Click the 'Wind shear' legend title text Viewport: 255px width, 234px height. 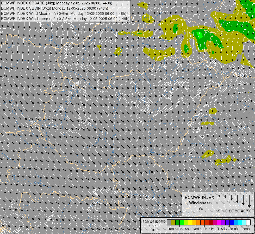[x=200, y=203]
